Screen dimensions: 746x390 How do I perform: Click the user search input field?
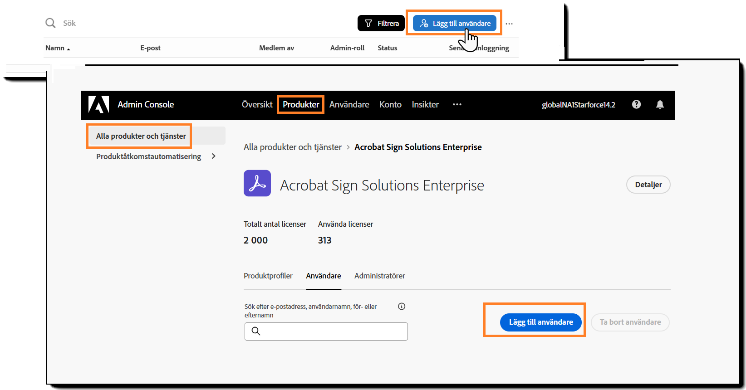[326, 331]
